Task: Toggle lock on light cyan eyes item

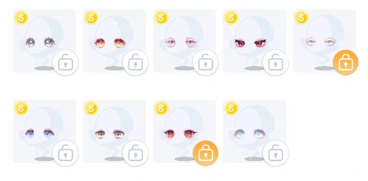Action: tap(275, 153)
